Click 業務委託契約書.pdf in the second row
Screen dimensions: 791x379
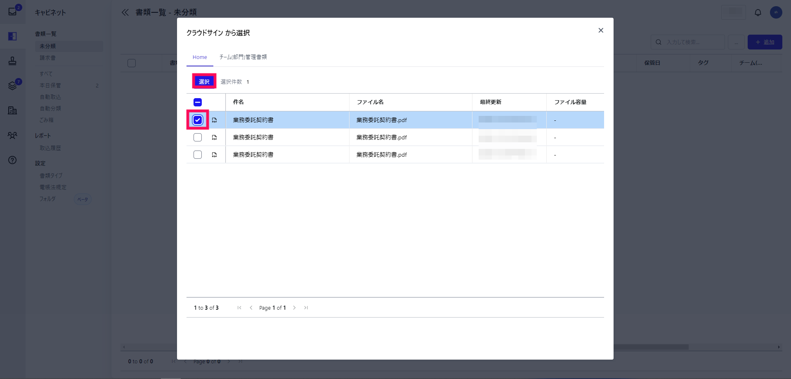pos(382,137)
